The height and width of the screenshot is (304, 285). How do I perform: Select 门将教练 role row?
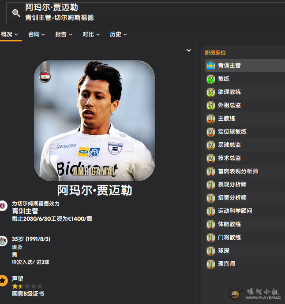coord(229,237)
